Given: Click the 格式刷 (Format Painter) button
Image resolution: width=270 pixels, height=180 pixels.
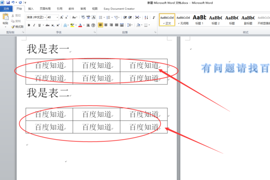Looking at the screenshot, I should coord(18,27).
